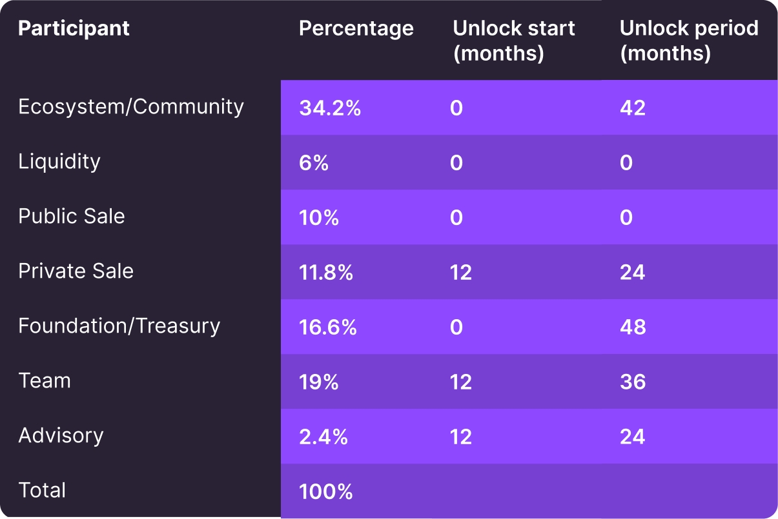Select the Total row label
778x519 pixels.
(42, 491)
